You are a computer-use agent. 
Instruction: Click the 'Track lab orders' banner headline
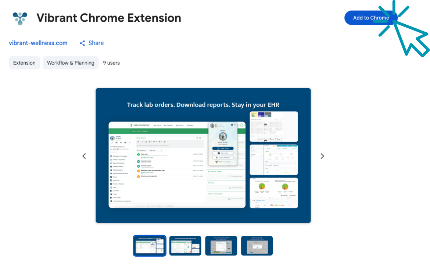coord(203,105)
